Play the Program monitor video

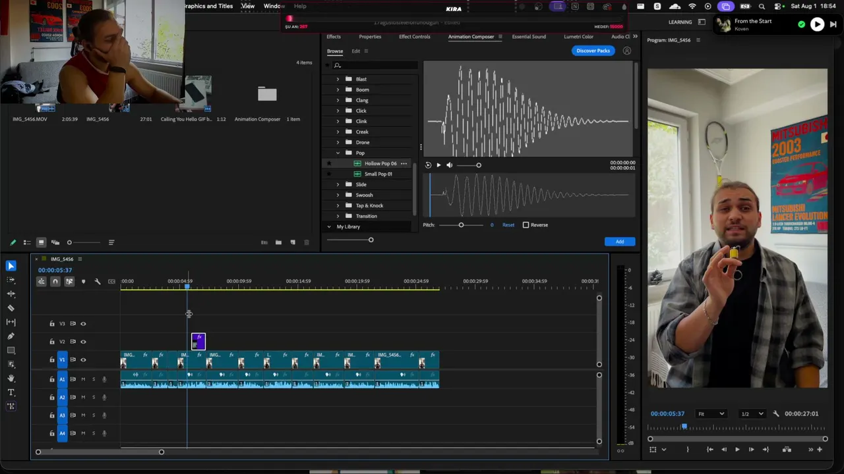tap(737, 450)
